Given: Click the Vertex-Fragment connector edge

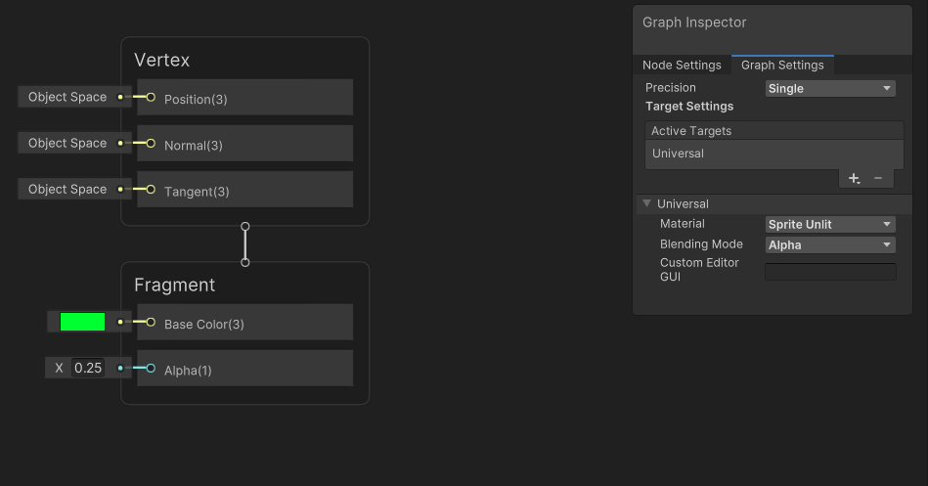Looking at the screenshot, I should 245,244.
